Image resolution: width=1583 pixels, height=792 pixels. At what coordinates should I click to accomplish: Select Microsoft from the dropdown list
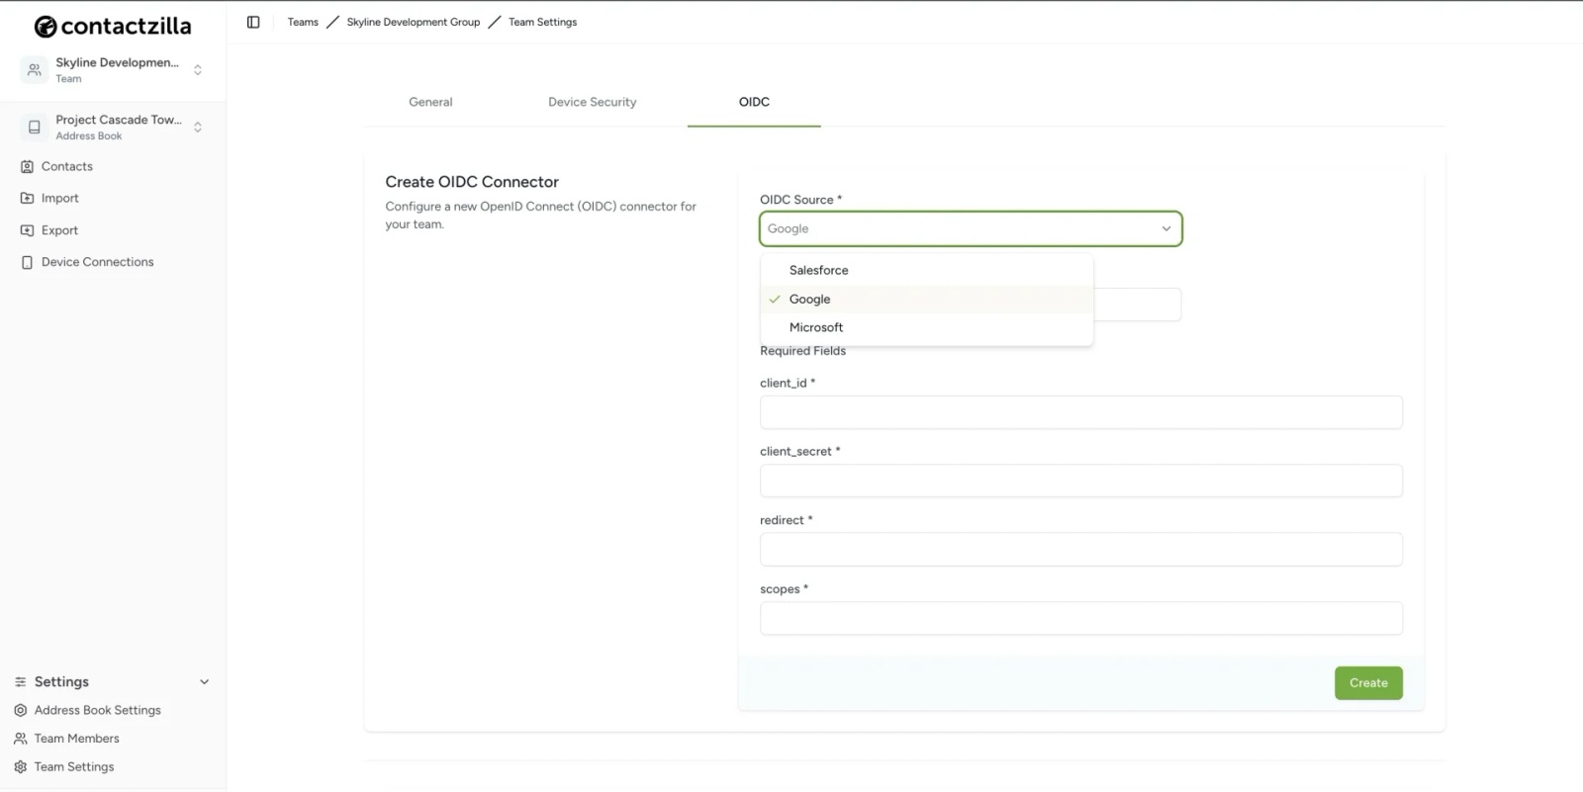(927, 327)
